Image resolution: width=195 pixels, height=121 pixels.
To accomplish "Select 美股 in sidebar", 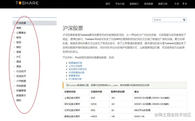I will pos(19,66).
